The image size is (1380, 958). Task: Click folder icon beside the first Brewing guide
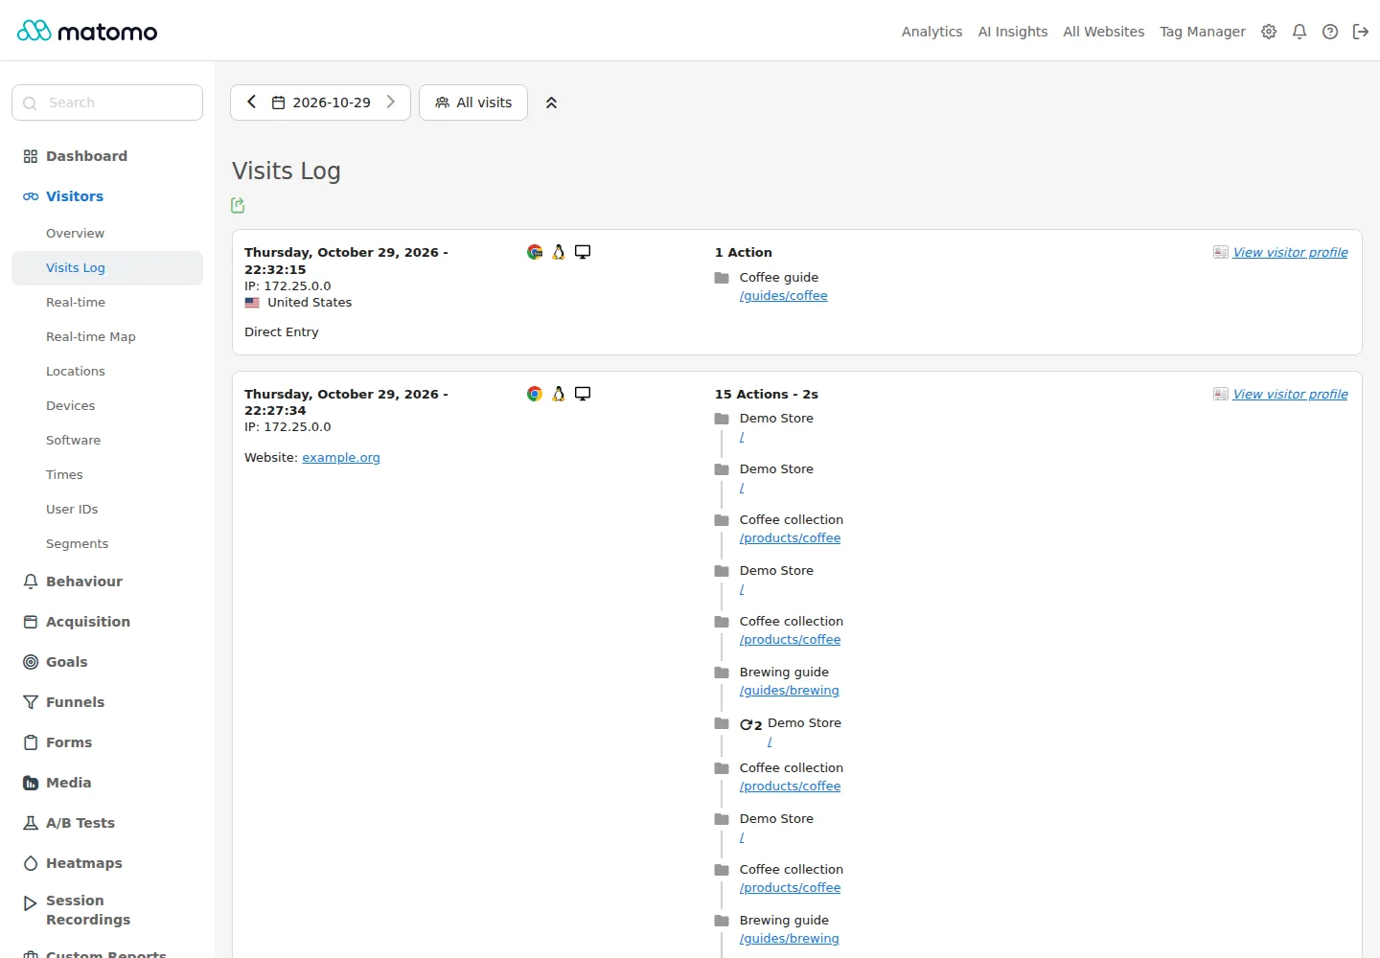tap(722, 673)
